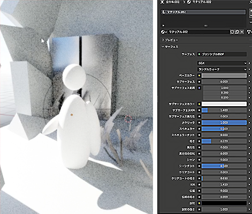Click the クリアコート 0.000 slider
This screenshot has height=214, width=252.
click(224, 172)
